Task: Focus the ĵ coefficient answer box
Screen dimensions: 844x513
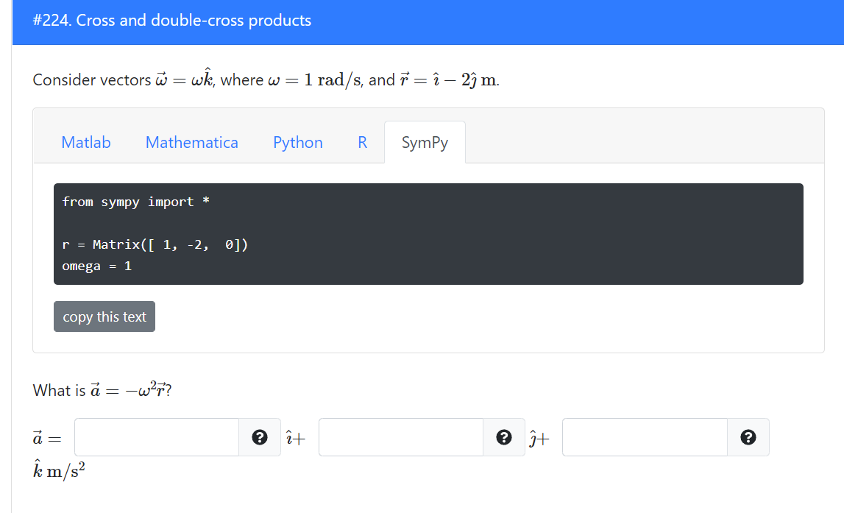Action: click(400, 437)
